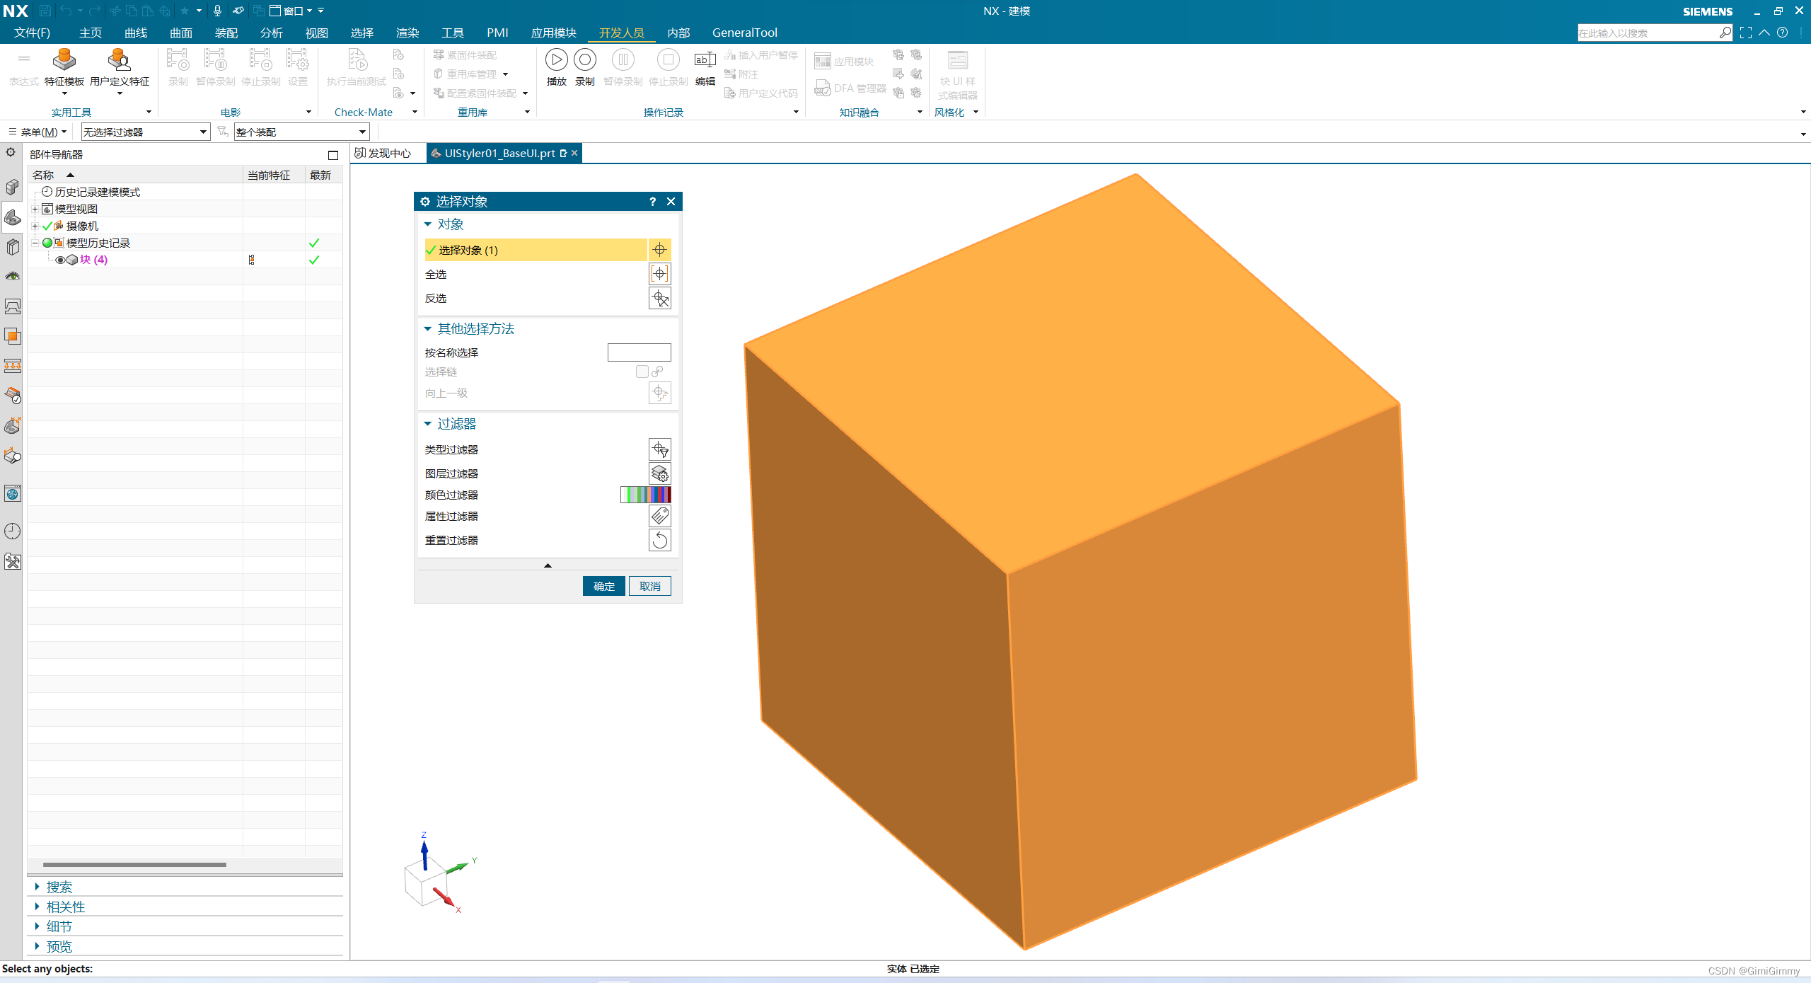Toggle the Camera (摄像机) check mark
1811x983 pixels.
[x=47, y=226]
